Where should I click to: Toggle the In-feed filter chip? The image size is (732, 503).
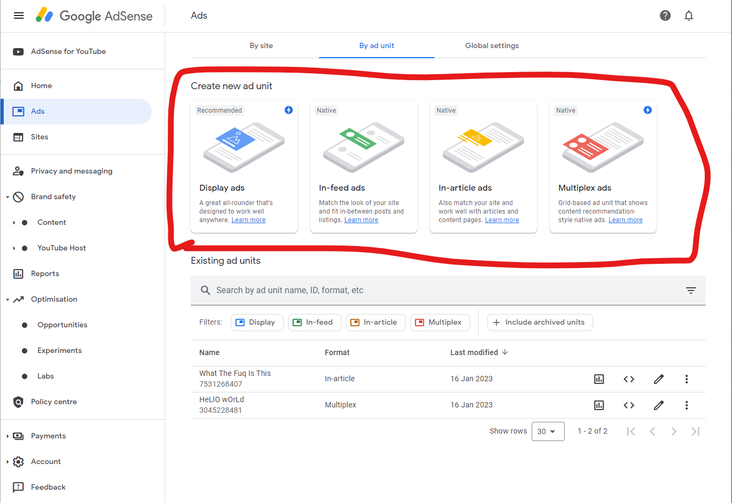point(315,323)
